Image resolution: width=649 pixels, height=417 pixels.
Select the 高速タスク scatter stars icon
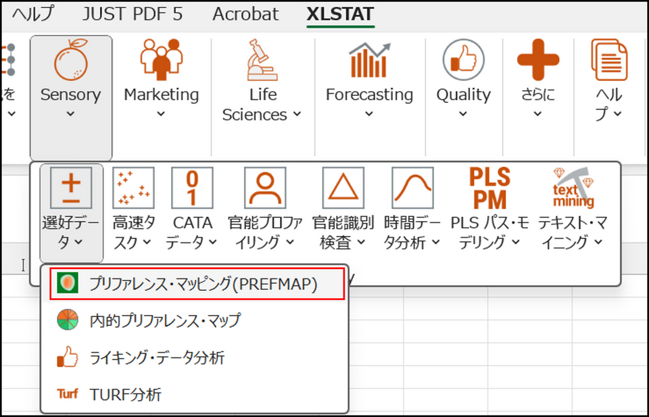tap(133, 188)
